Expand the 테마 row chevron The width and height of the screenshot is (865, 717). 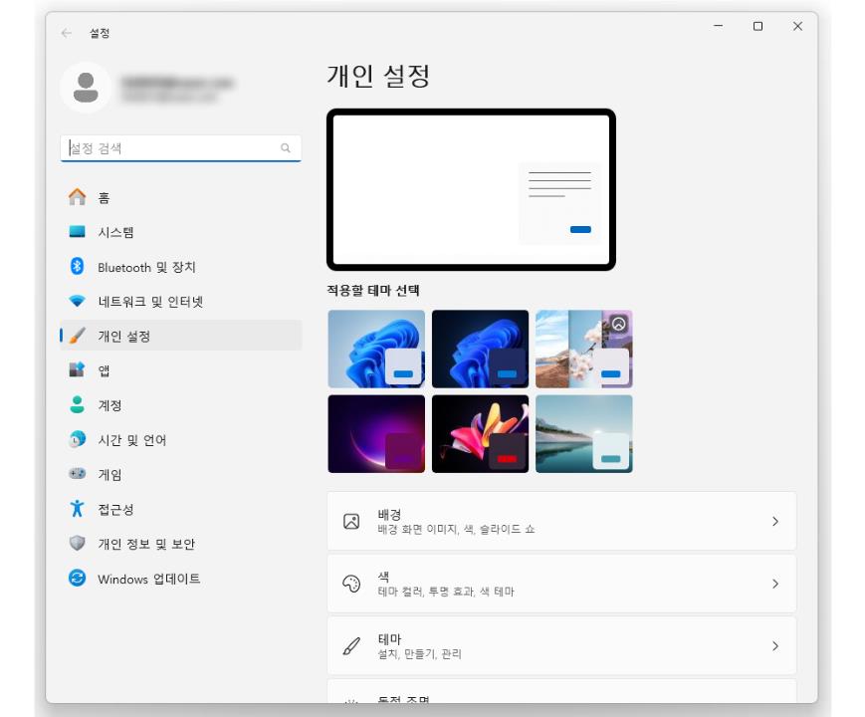click(775, 645)
